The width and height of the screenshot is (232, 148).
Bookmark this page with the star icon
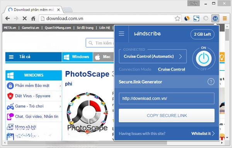point(177,18)
